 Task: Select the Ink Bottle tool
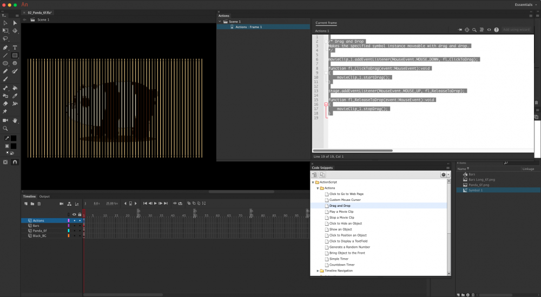point(5,96)
